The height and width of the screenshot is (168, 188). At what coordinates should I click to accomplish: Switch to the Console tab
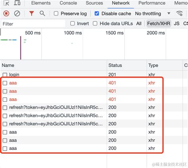click(x=68, y=3)
